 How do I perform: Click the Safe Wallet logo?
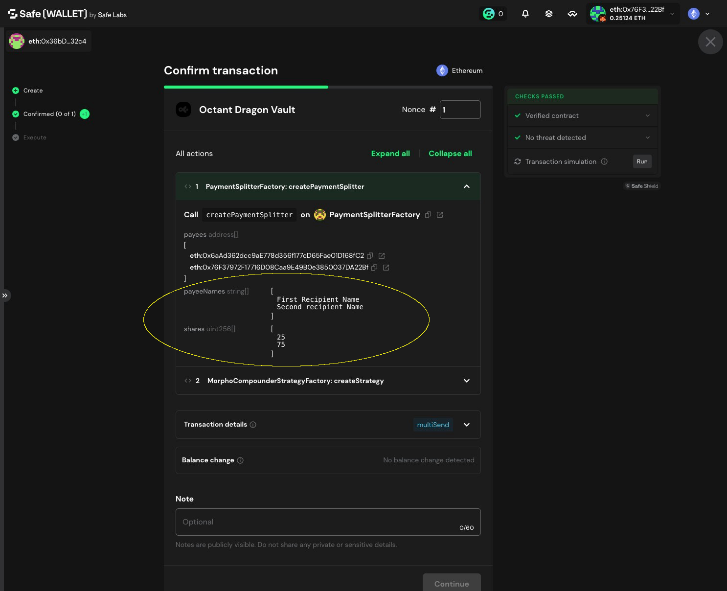(67, 14)
